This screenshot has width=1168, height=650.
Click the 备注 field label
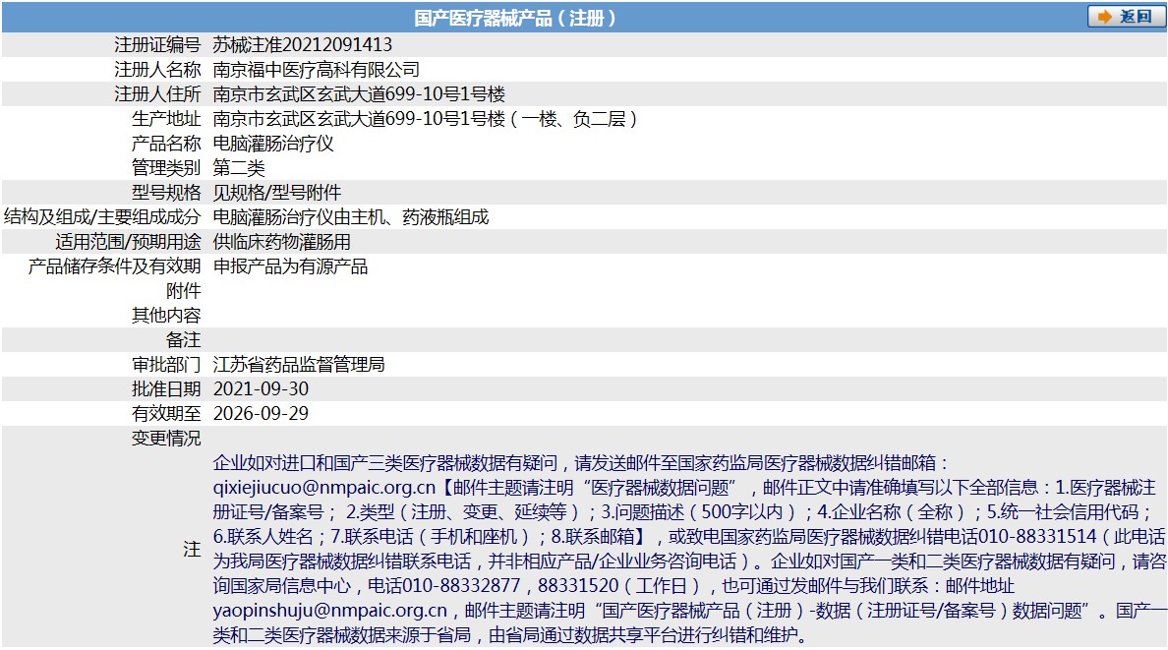click(x=183, y=340)
